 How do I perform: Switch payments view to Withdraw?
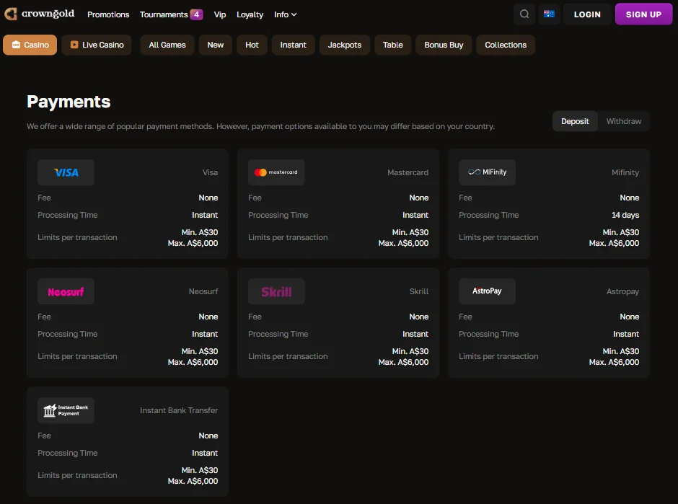coord(624,121)
